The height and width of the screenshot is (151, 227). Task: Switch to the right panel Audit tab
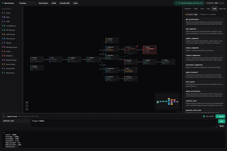pyautogui.click(x=195, y=9)
